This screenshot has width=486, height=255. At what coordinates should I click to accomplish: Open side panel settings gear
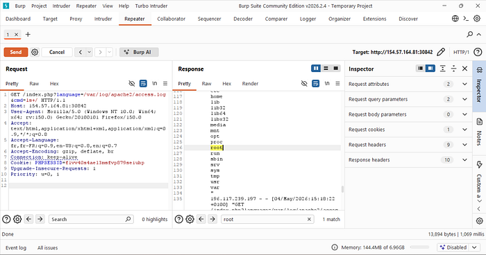click(479, 220)
